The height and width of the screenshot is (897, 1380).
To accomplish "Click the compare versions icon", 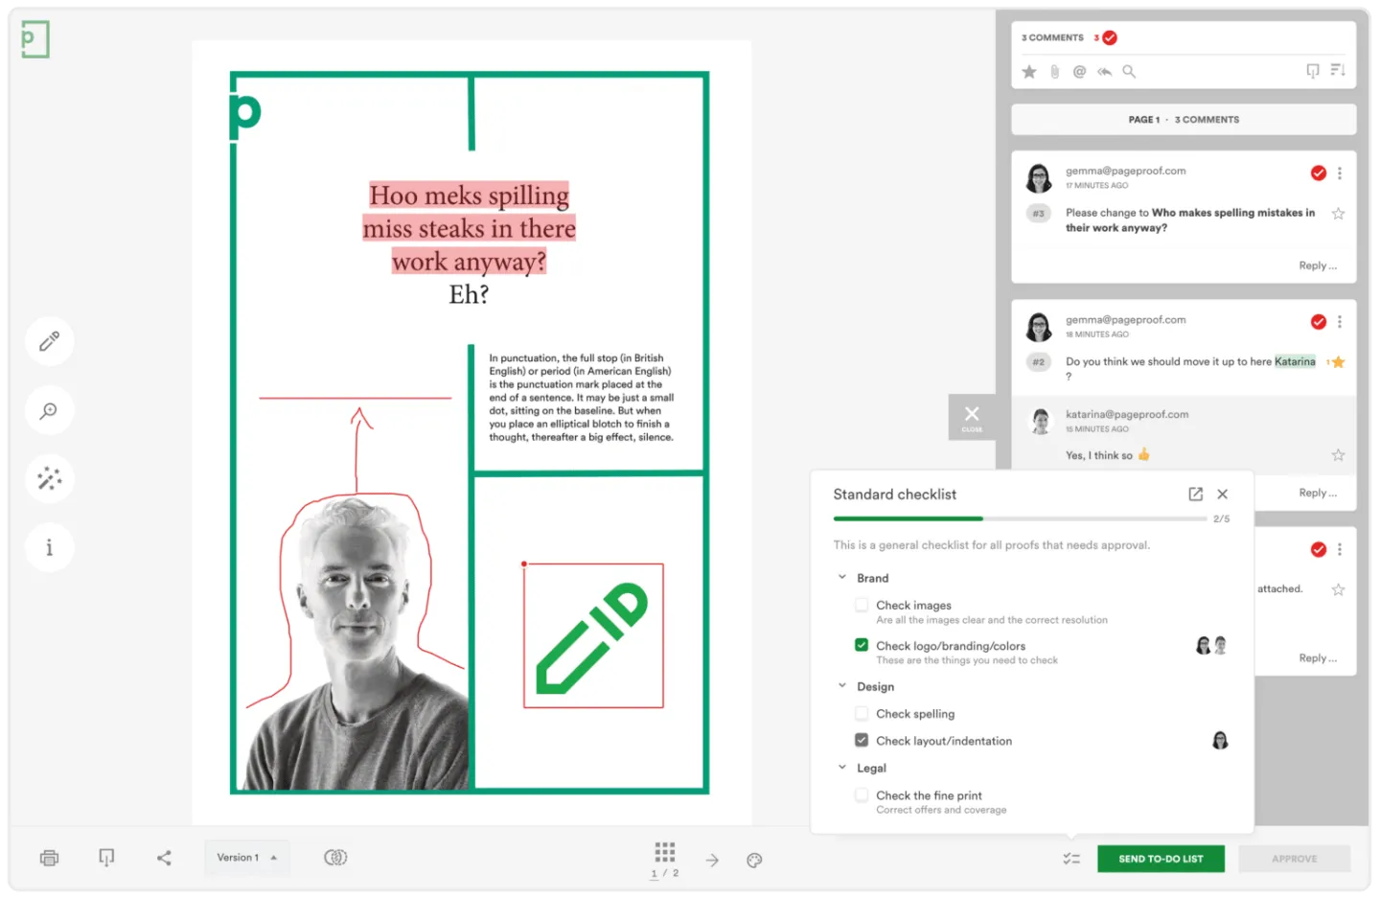I will 335,858.
